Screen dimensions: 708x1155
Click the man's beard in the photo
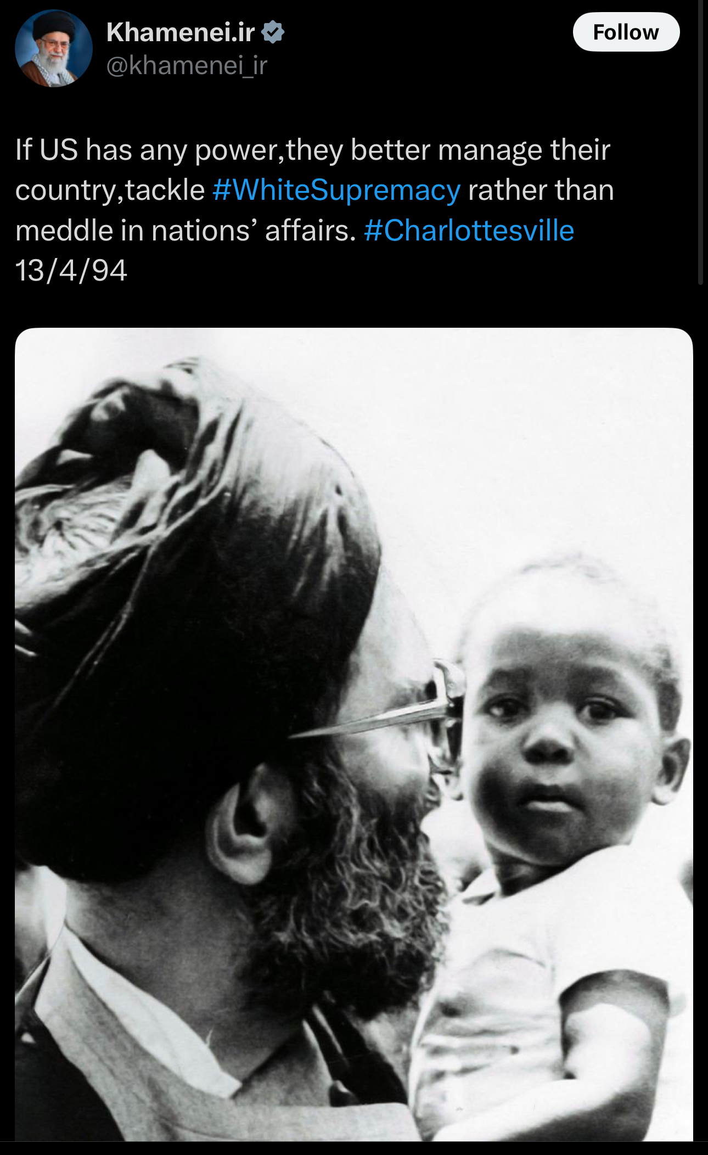[340, 889]
